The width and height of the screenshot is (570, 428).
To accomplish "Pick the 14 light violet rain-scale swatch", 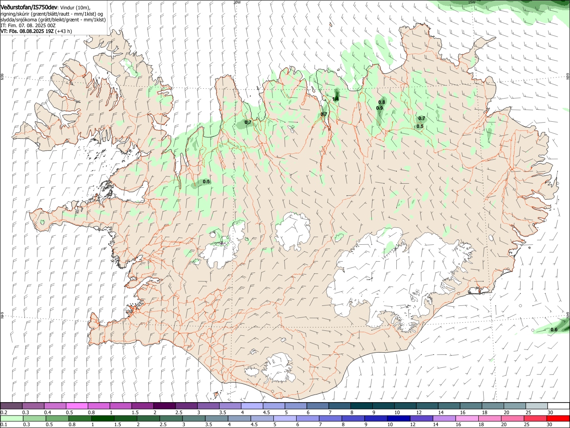I will point(444,419).
